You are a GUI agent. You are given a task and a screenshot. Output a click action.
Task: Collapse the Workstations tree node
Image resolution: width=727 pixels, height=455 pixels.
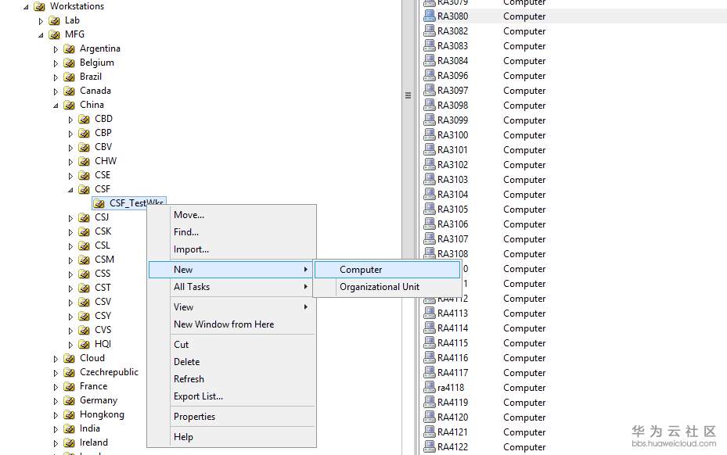click(26, 7)
